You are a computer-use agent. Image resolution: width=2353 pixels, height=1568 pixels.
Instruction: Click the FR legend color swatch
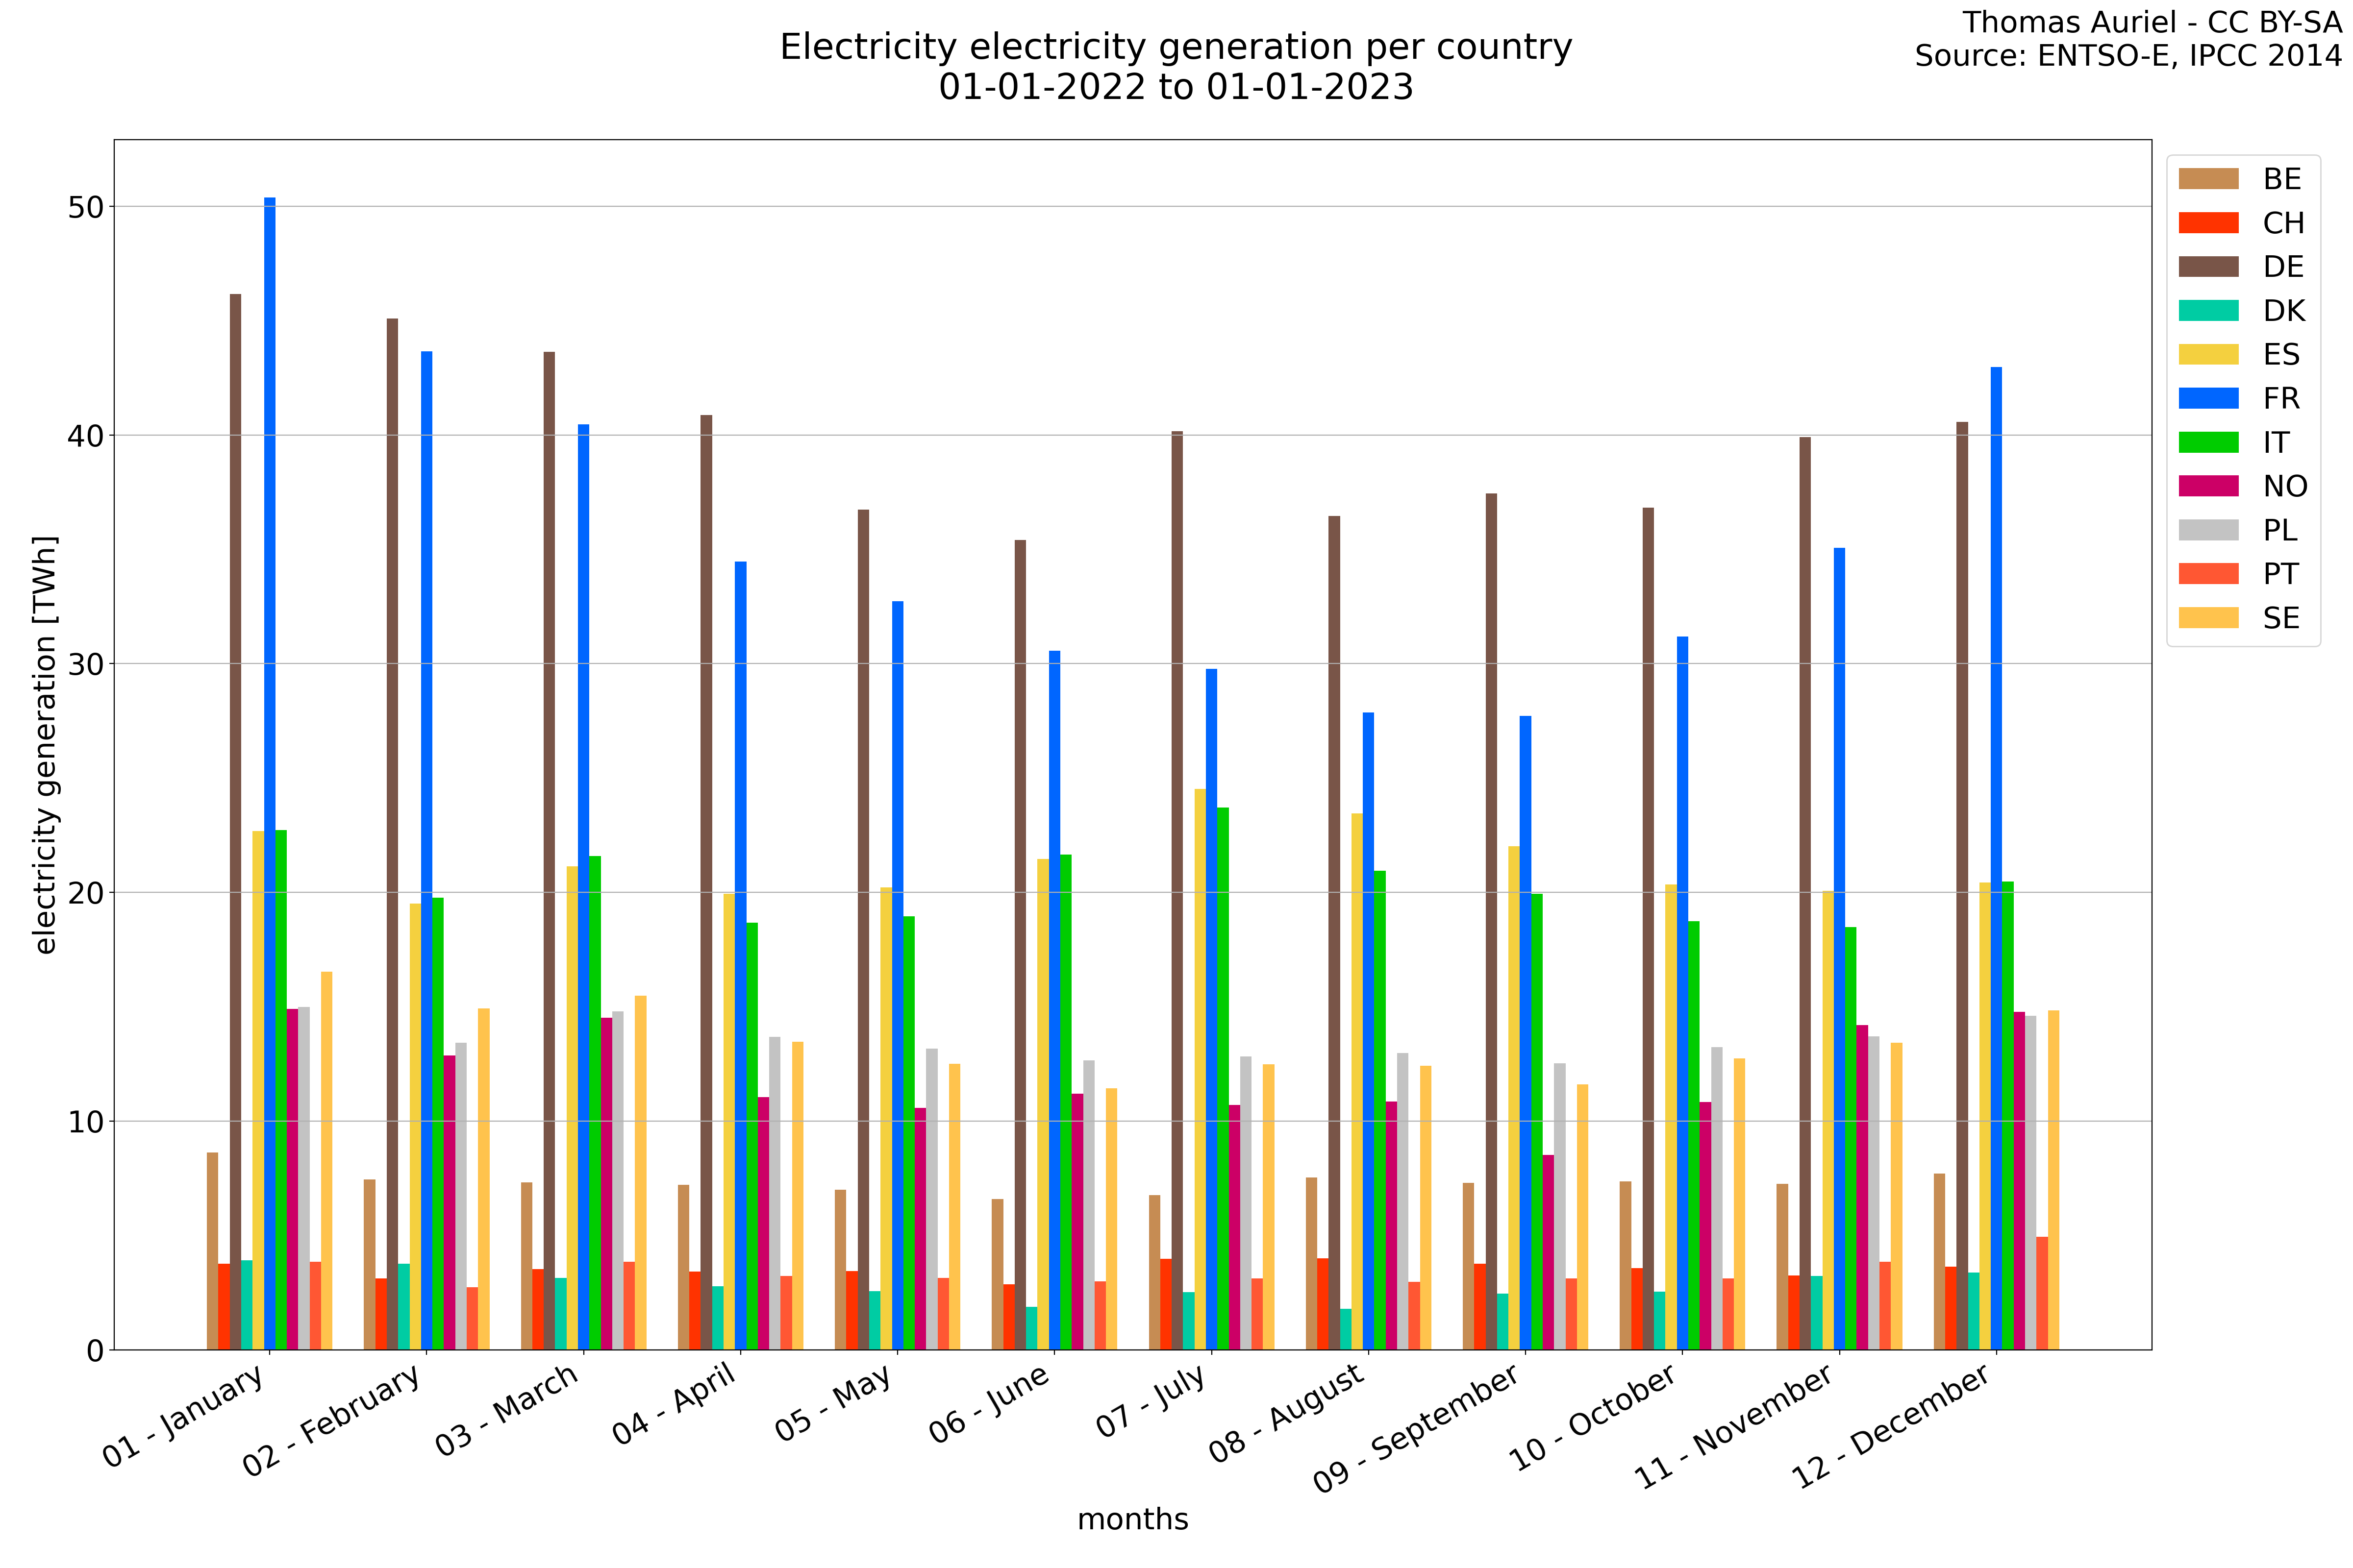(2208, 398)
